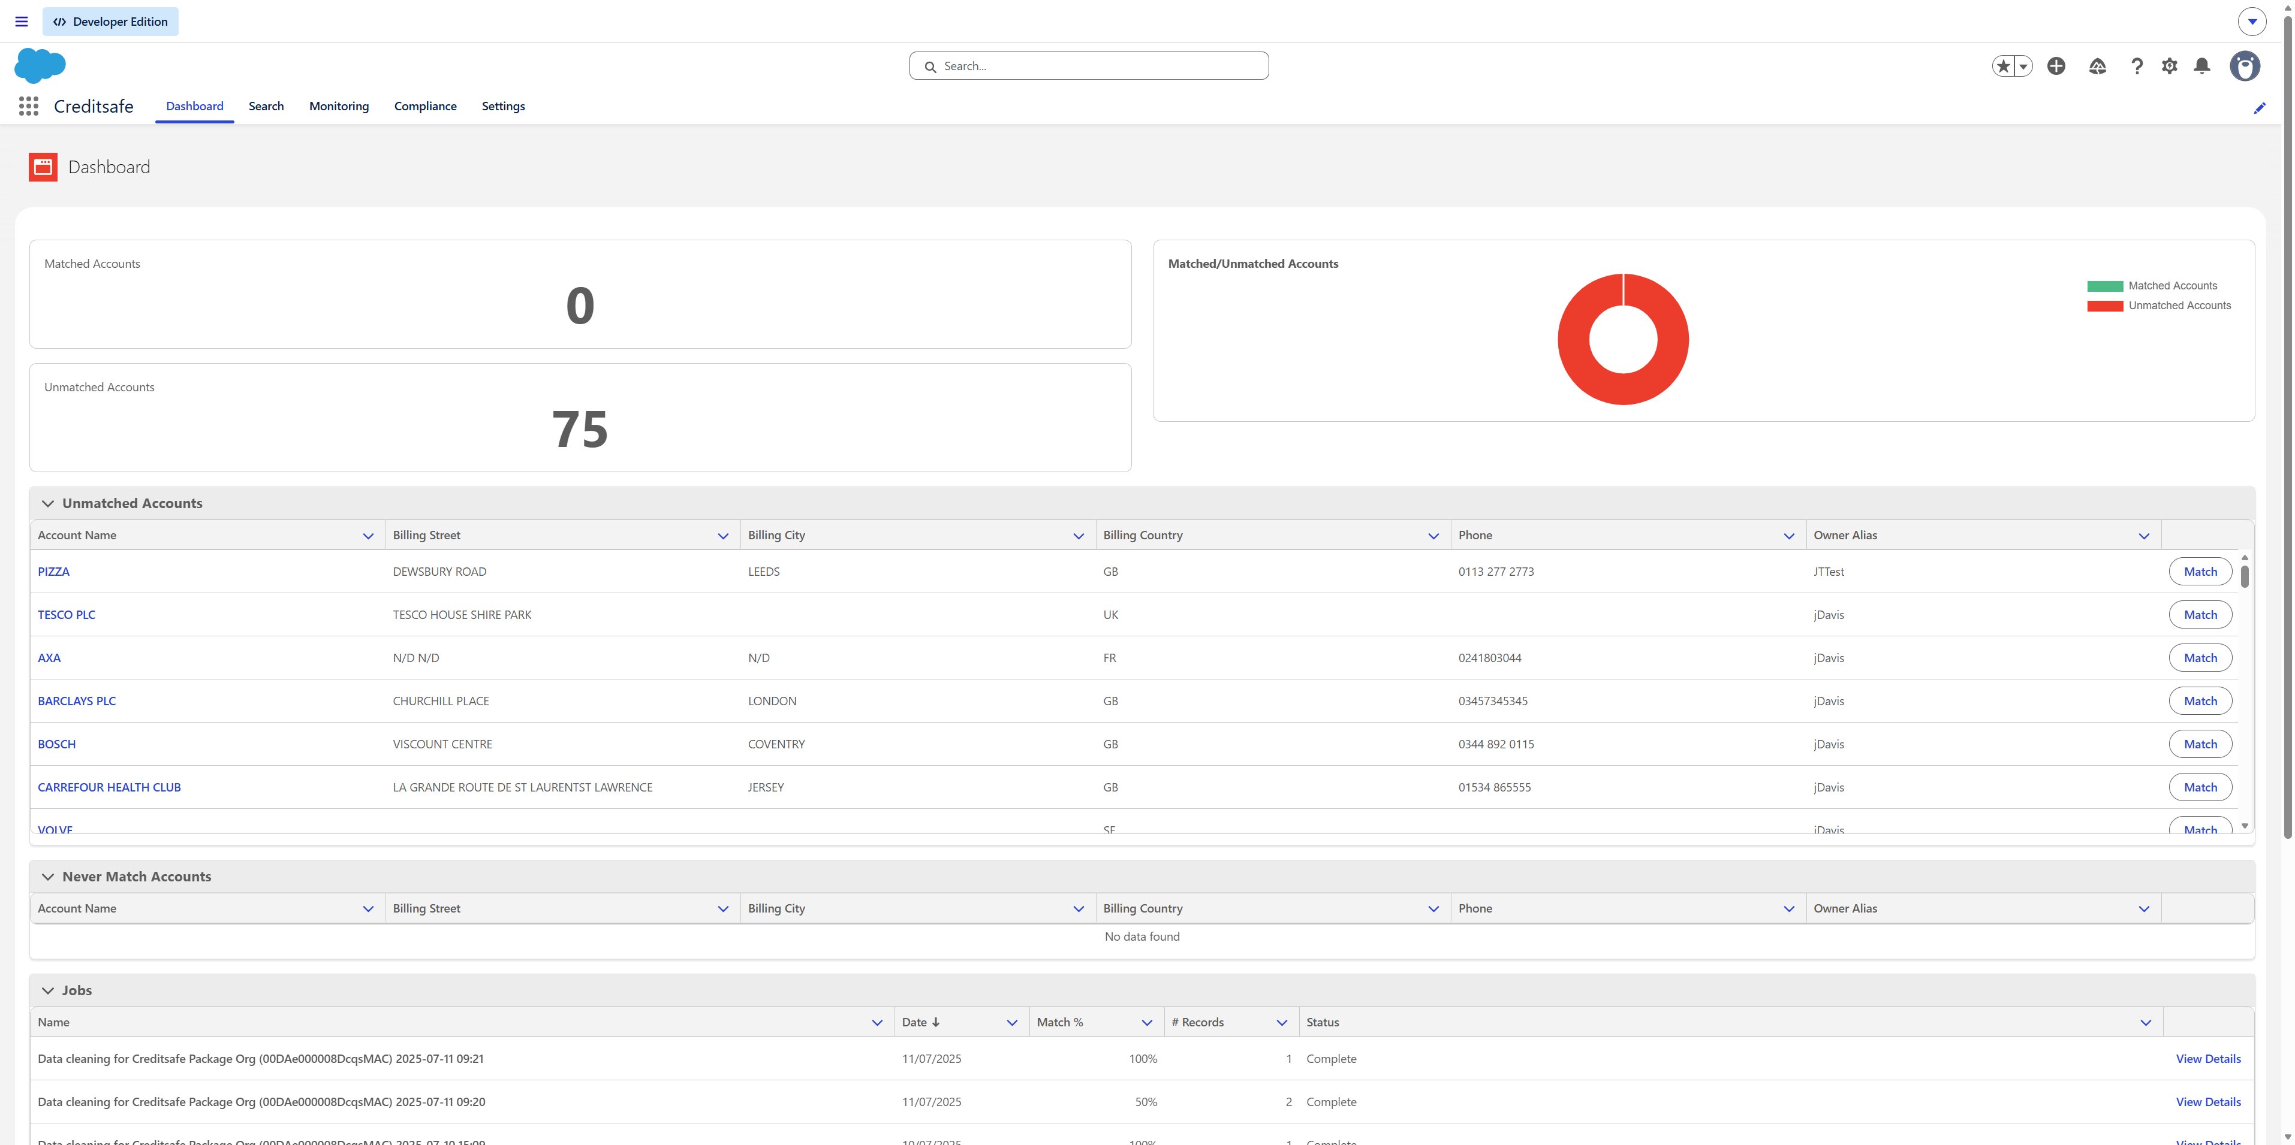This screenshot has height=1145, width=2295.
Task: Open the Compliance tab
Action: click(425, 106)
